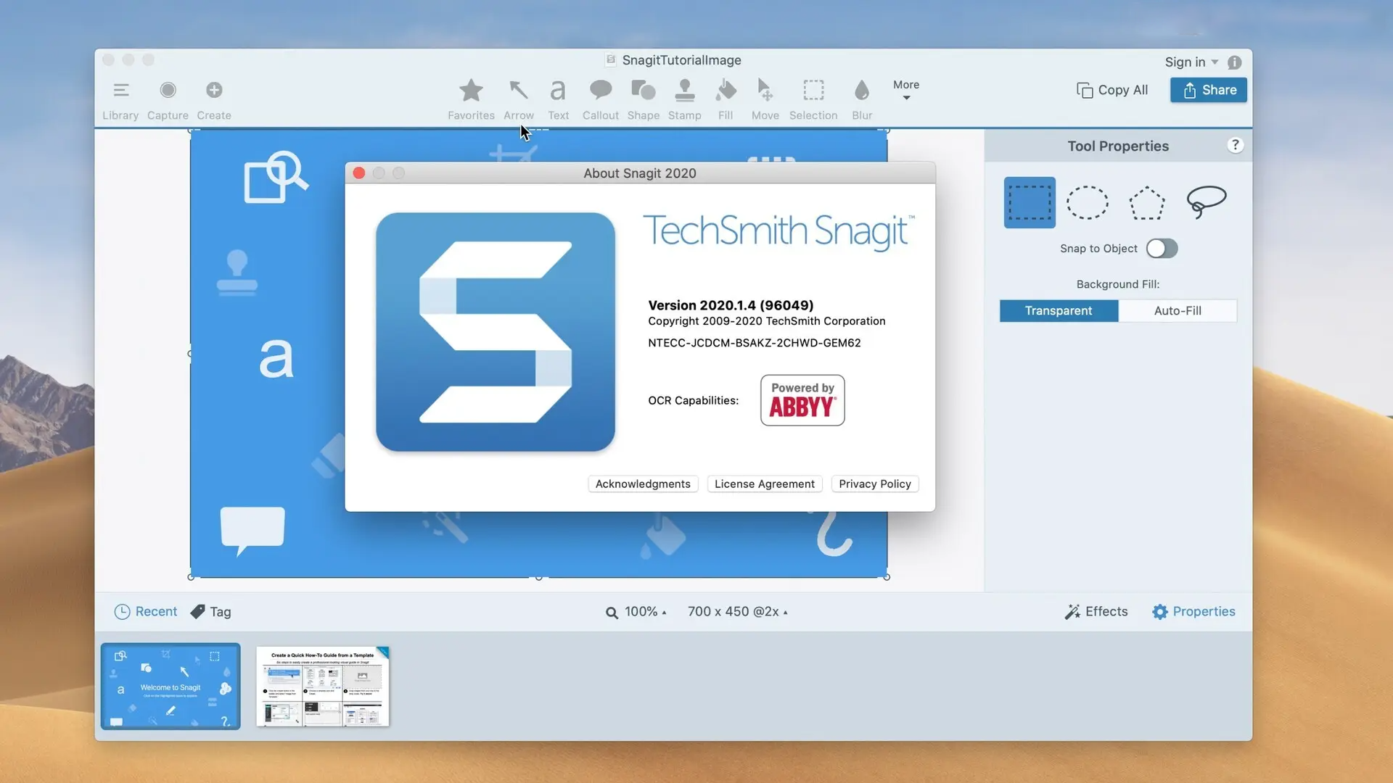Open the Sign in dropdown
This screenshot has height=783, width=1393.
[1191, 62]
